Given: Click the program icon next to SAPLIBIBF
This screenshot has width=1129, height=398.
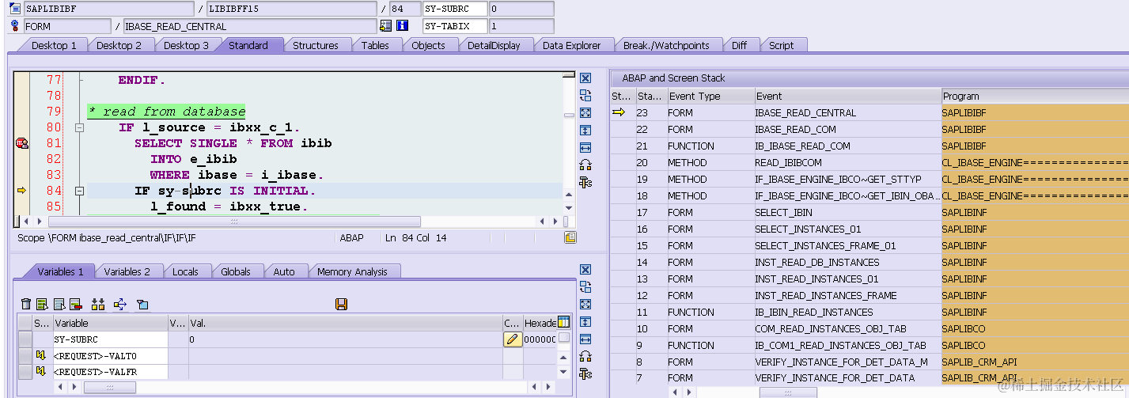Looking at the screenshot, I should (x=14, y=9).
